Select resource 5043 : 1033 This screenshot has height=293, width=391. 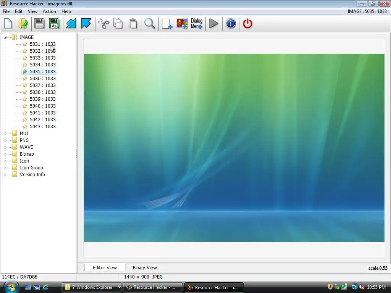pos(43,126)
